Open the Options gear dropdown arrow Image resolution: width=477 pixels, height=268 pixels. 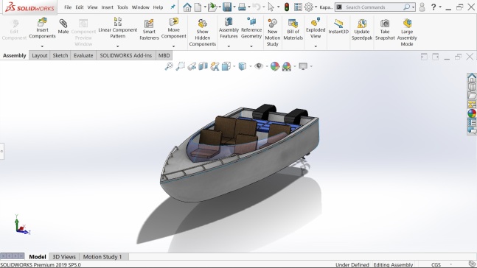coord(316,7)
